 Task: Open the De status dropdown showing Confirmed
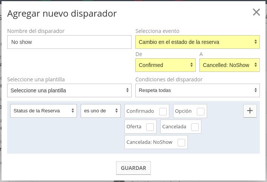(166, 65)
